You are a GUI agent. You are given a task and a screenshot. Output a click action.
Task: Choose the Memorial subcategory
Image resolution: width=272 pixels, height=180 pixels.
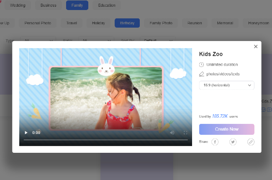[225, 23]
